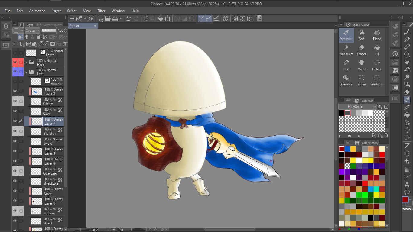Toggle visibility of the Sword layer
Screen dimensions: 413x232
coord(15,141)
